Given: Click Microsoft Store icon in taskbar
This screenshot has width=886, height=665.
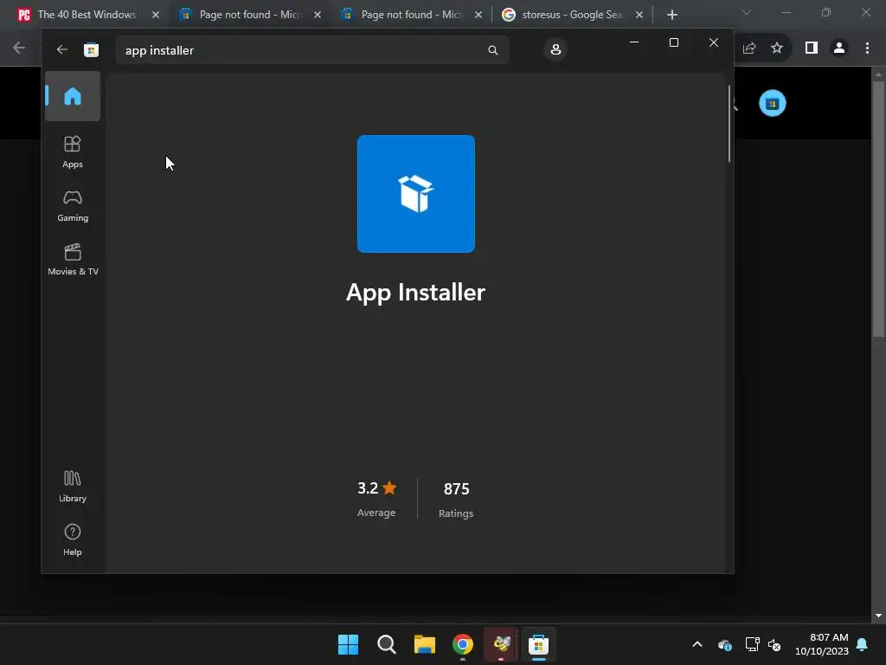Looking at the screenshot, I should [x=538, y=644].
